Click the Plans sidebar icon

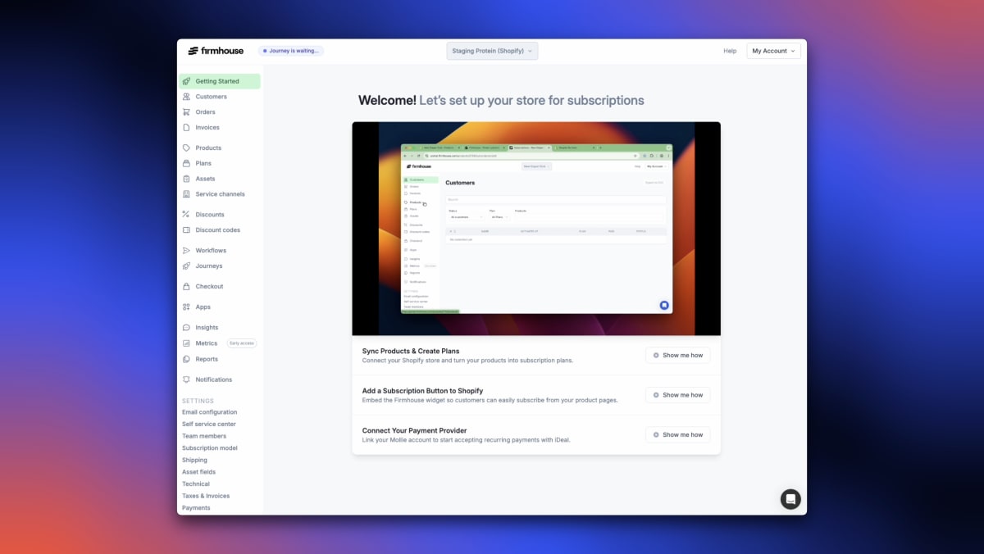pos(187,163)
